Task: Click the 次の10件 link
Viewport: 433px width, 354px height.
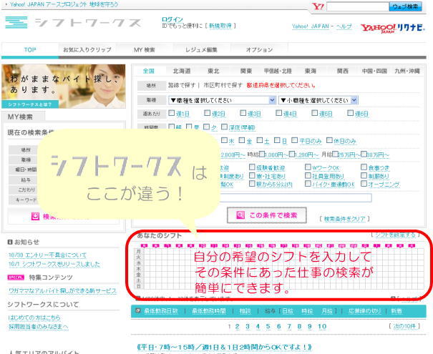Action: (x=404, y=326)
